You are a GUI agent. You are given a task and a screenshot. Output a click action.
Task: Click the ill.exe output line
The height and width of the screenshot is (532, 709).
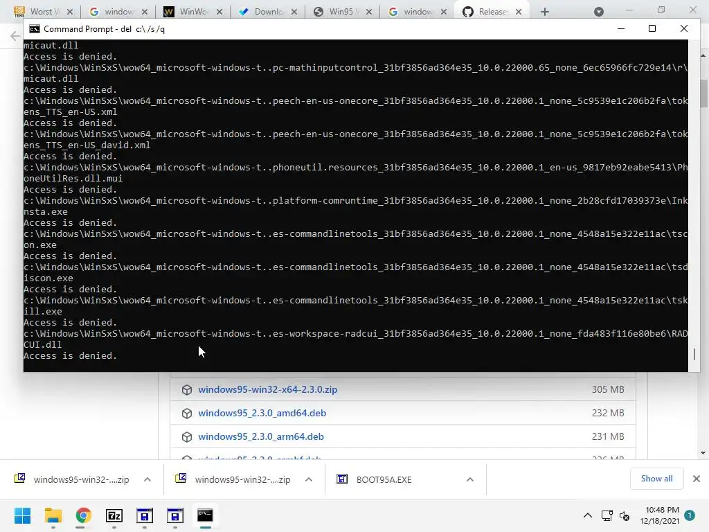[x=42, y=311]
